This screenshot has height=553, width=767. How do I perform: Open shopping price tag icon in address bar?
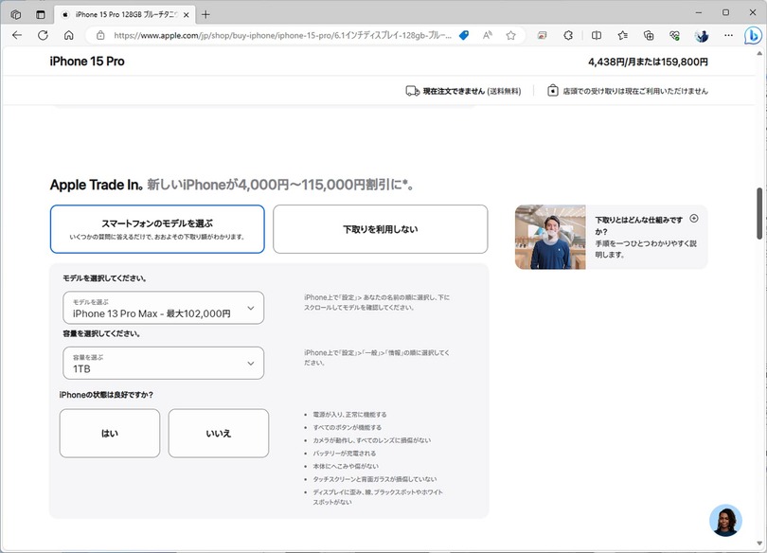click(x=464, y=35)
